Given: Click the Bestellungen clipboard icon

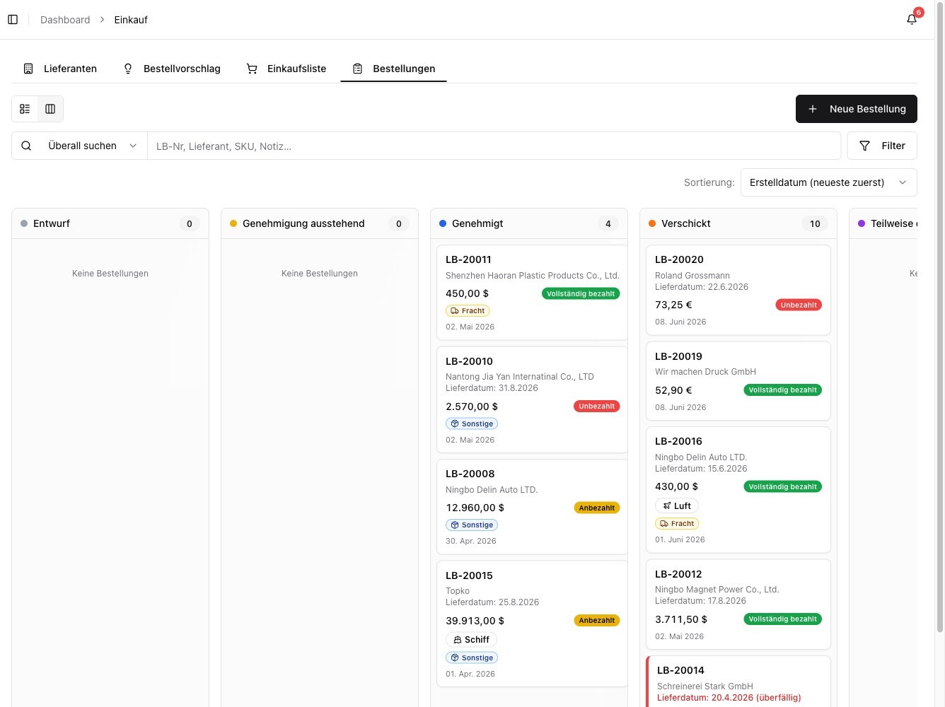Looking at the screenshot, I should tap(357, 69).
